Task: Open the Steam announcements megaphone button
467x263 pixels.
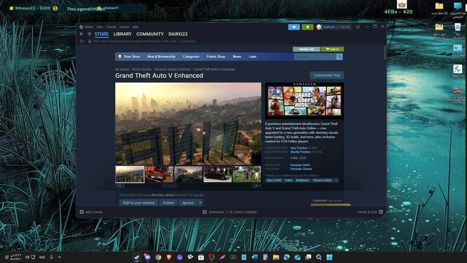Action: click(x=294, y=27)
